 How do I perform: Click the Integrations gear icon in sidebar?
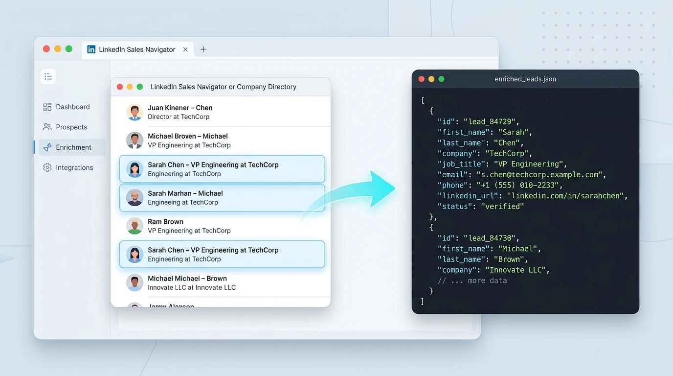47,167
